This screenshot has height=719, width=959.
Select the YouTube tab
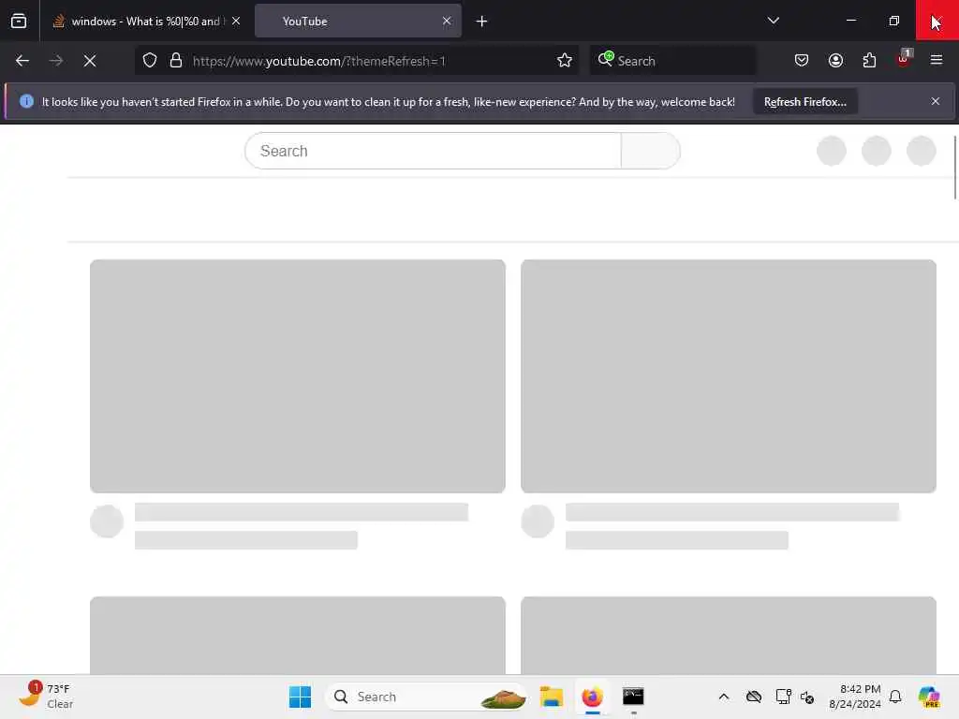coord(358,21)
